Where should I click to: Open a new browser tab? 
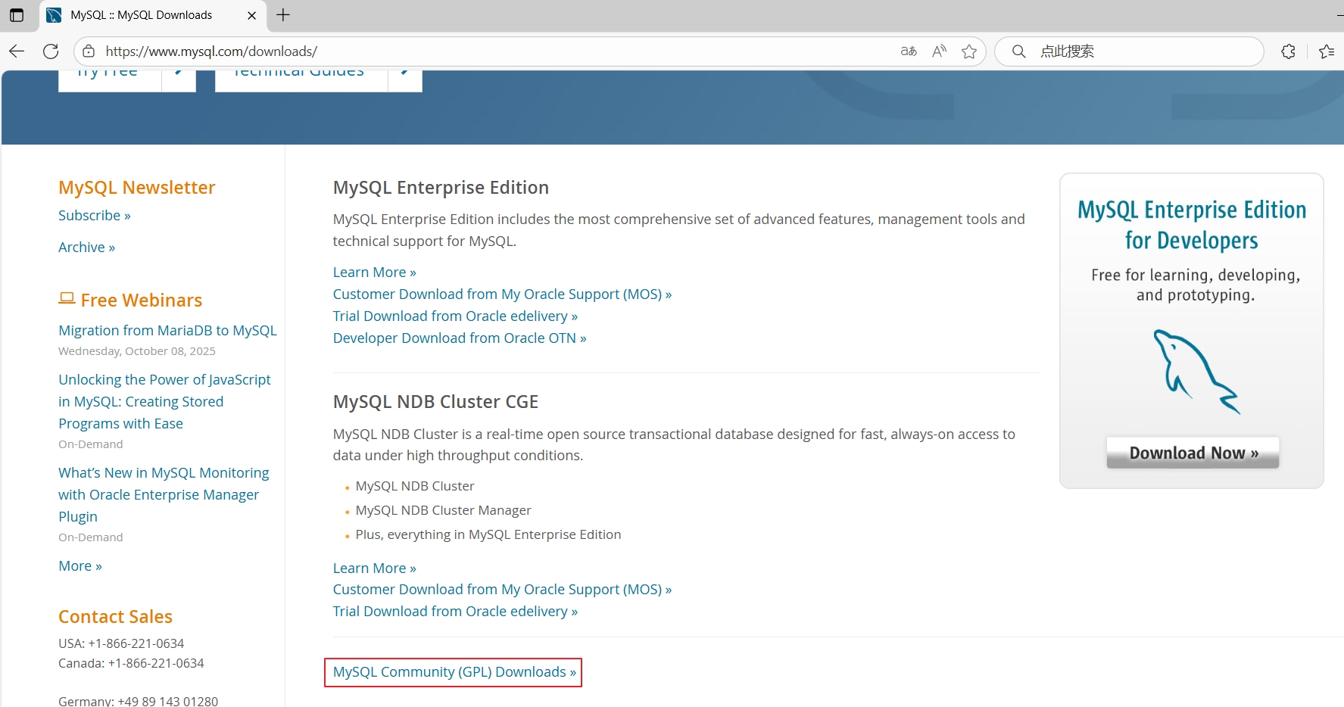click(x=282, y=14)
